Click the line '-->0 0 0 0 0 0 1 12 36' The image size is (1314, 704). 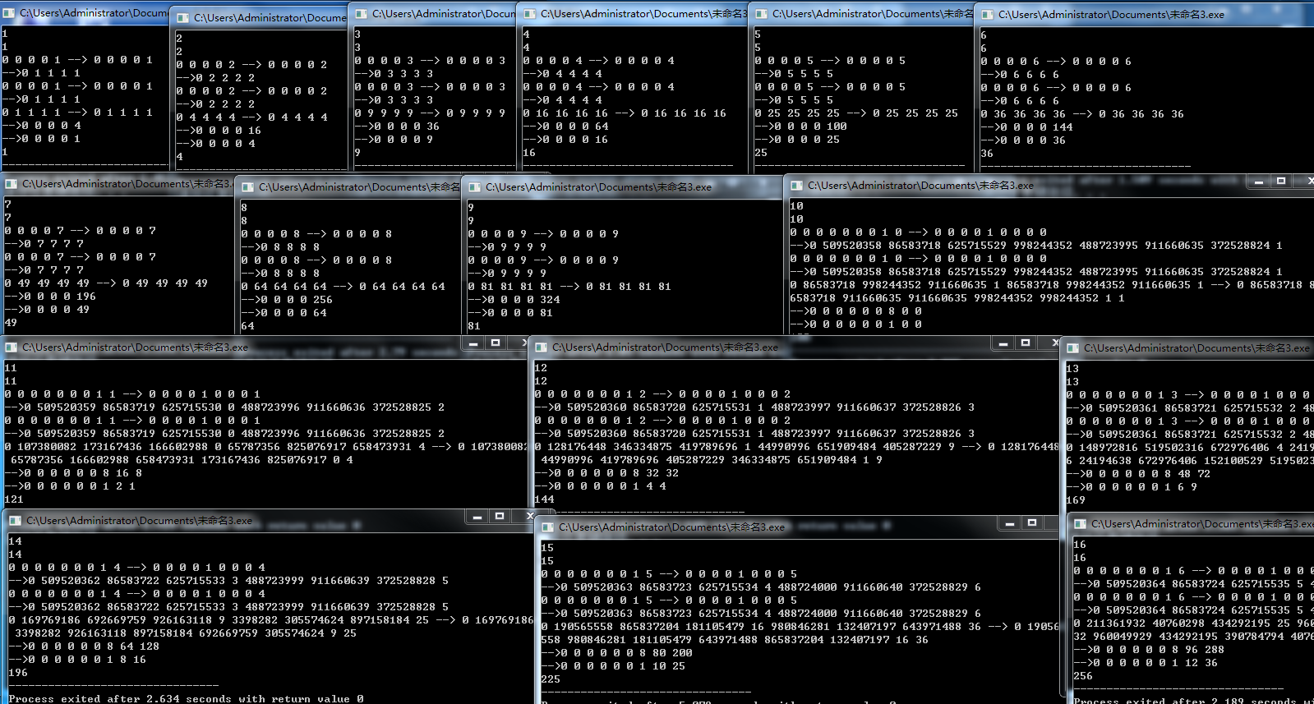pyautogui.click(x=1146, y=663)
